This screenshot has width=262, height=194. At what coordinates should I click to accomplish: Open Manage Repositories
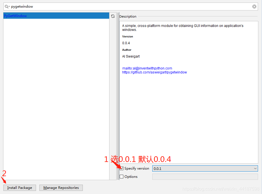[x=61, y=188]
